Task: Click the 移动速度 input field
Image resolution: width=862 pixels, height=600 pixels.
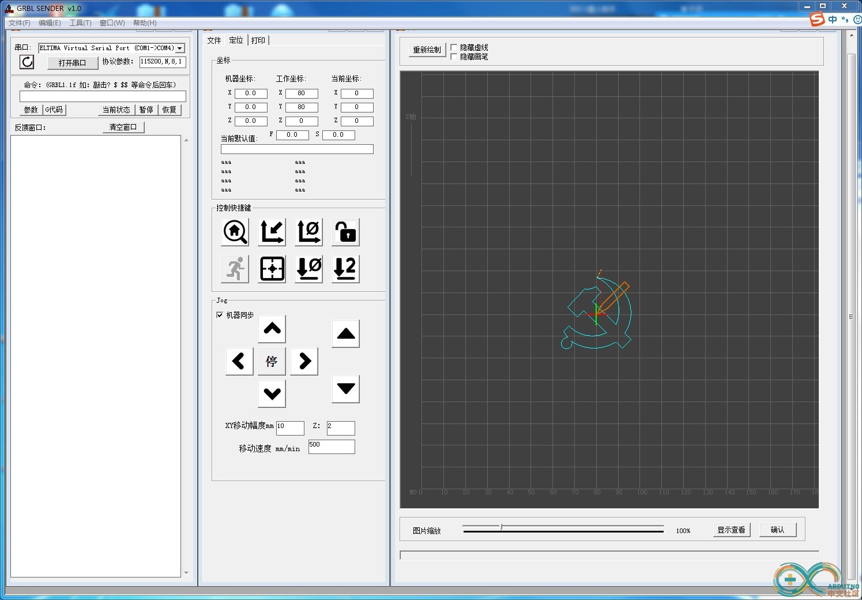Action: click(332, 447)
